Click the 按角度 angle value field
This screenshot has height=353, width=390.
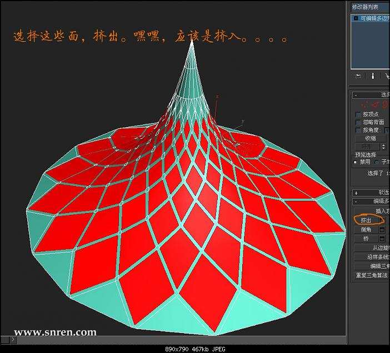387,130
